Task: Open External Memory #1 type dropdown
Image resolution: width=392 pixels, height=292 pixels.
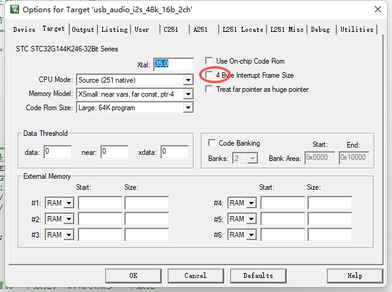Action: pyautogui.click(x=59, y=203)
